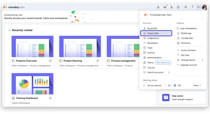Select Import data menu item
Screen dimensions: 210x114
[x=156, y=33]
